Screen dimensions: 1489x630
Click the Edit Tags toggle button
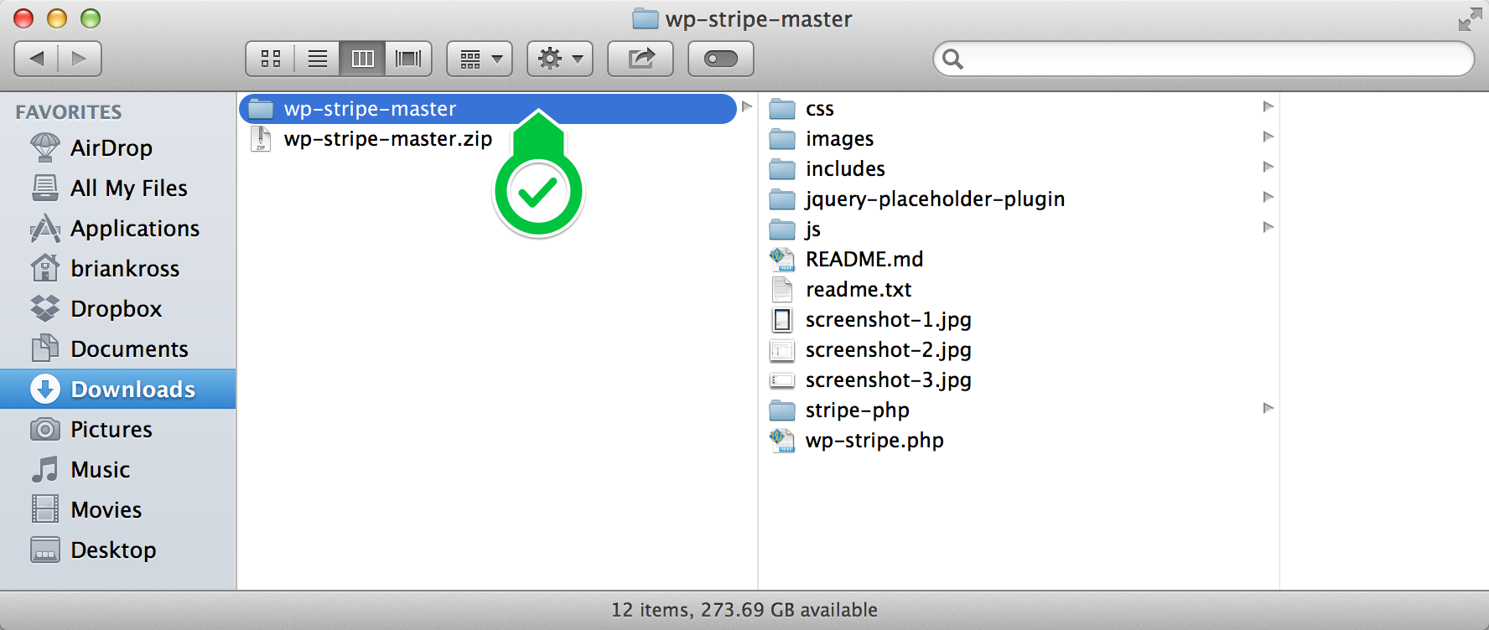tap(721, 59)
